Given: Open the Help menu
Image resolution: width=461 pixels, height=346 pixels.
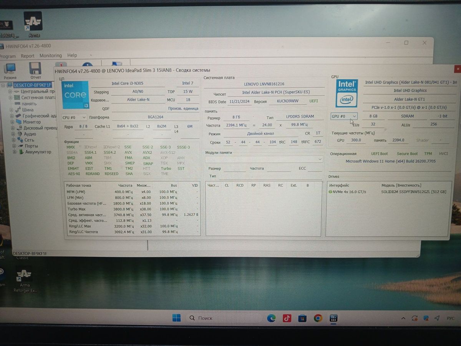Looking at the screenshot, I should click(72, 55).
